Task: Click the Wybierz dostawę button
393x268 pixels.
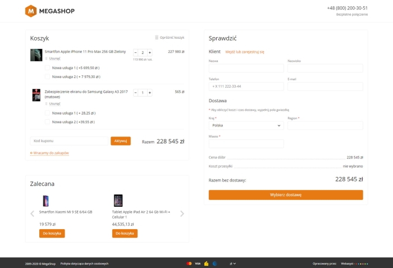Action: click(x=286, y=195)
